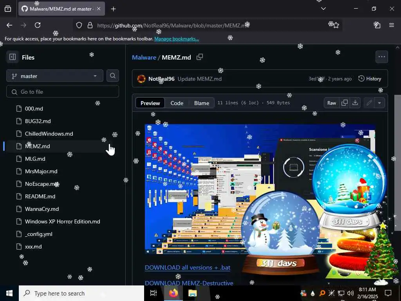Image resolution: width=401 pixels, height=301 pixels.
Task: Open the ChilledWindows.md file
Action: click(x=49, y=134)
